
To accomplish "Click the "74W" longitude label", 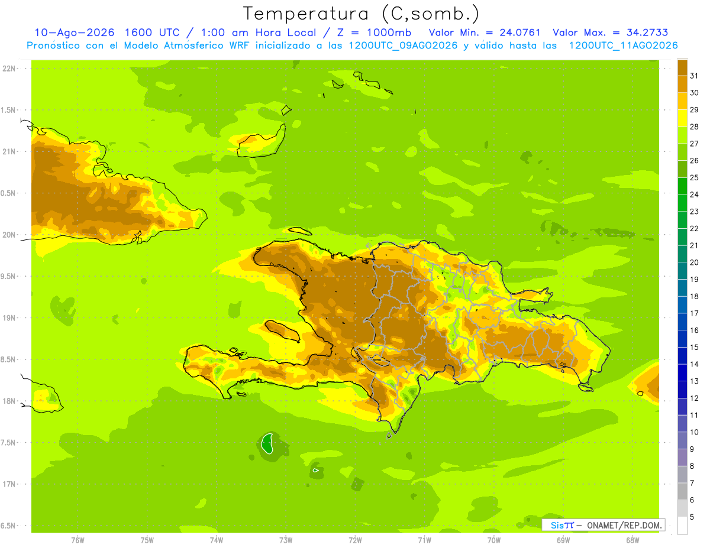I will (217, 540).
